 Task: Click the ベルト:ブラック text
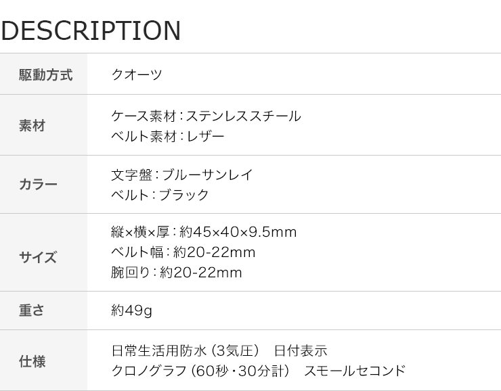(160, 195)
